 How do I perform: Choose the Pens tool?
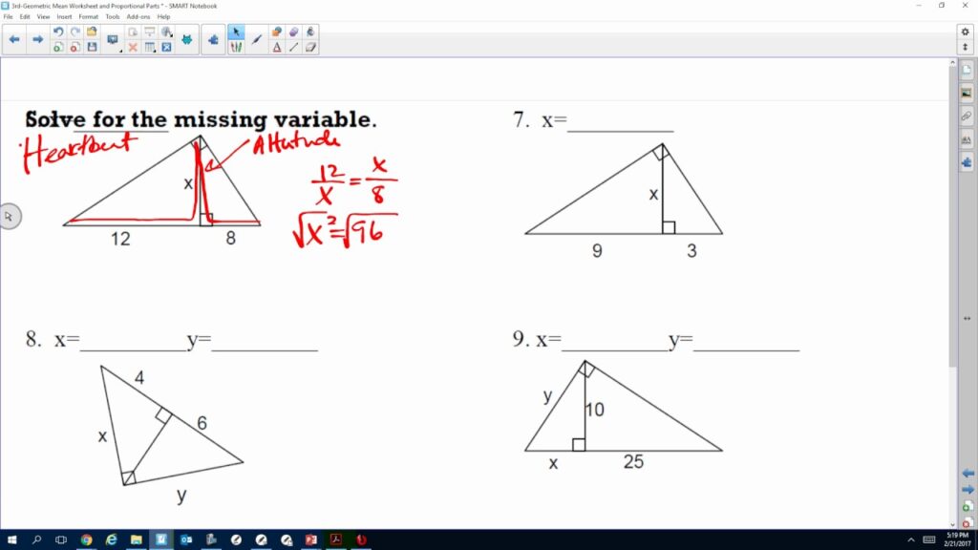tap(236, 48)
